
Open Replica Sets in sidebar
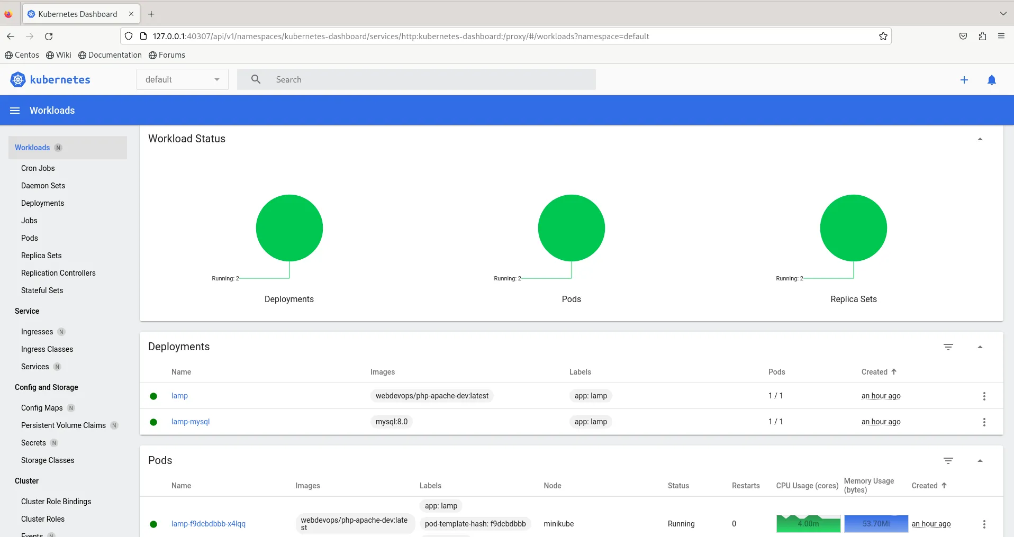[41, 256]
